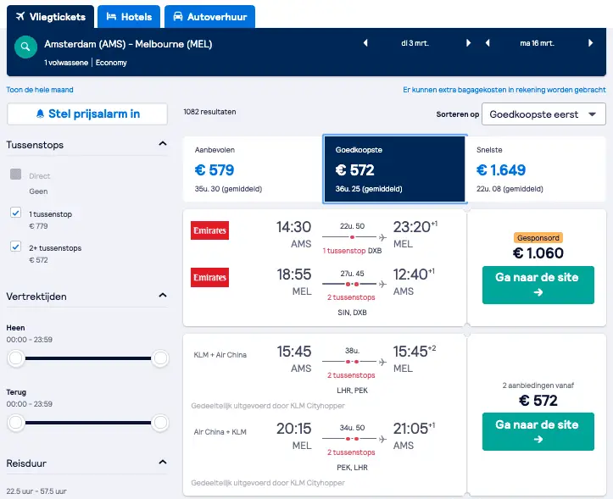Open the Sorteren op dropdown
Viewport: 613px width, 499px height.
[543, 114]
